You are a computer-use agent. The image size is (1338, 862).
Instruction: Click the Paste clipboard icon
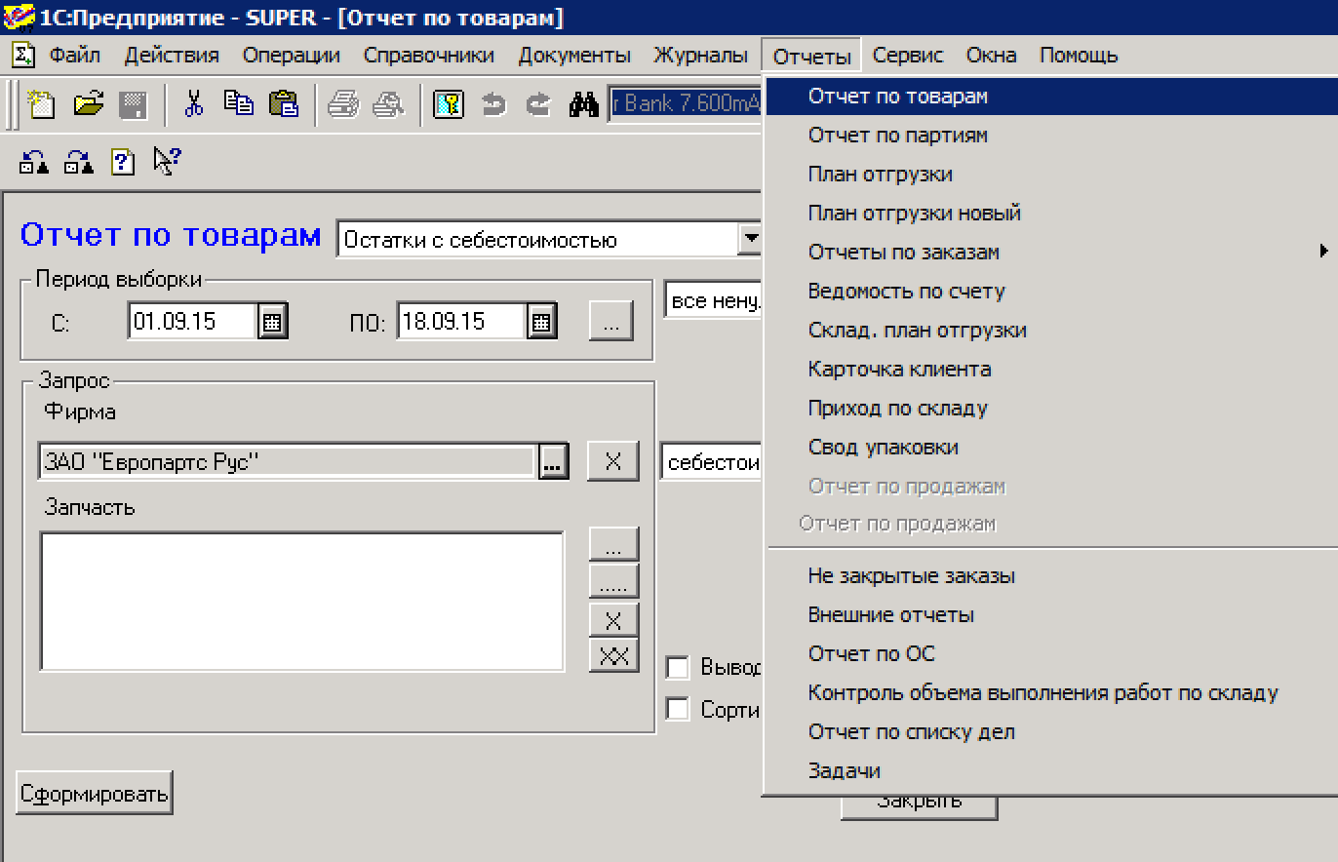tap(283, 103)
